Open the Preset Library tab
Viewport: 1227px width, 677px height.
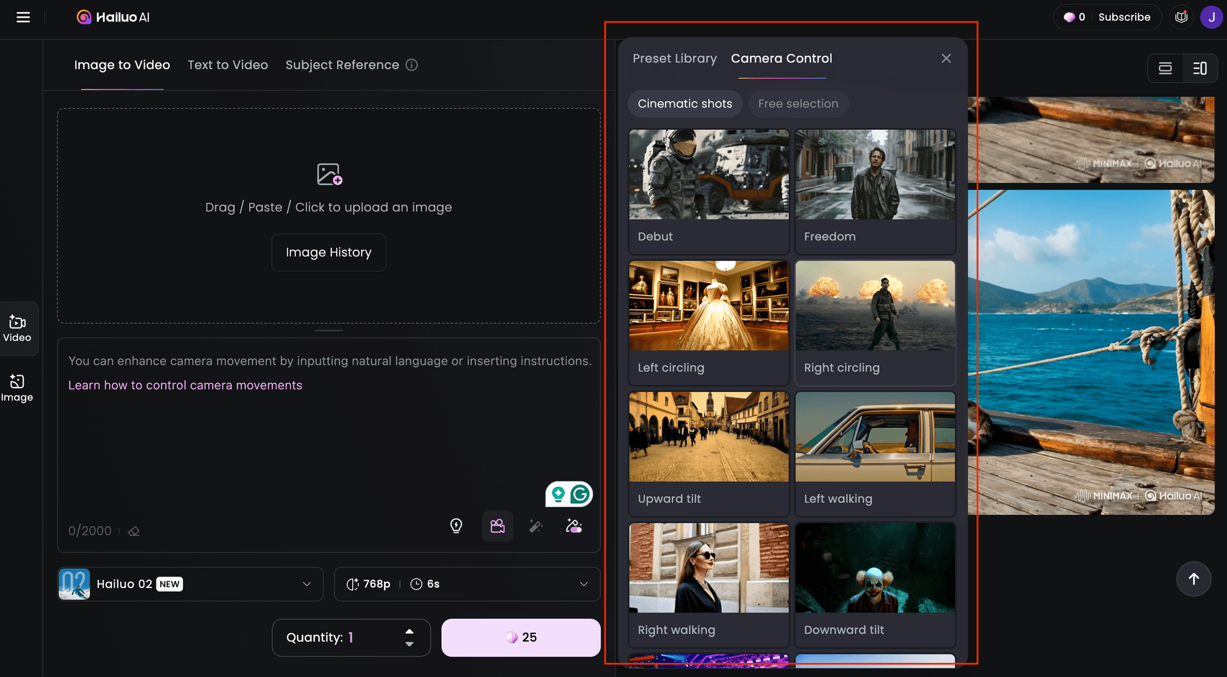(675, 58)
